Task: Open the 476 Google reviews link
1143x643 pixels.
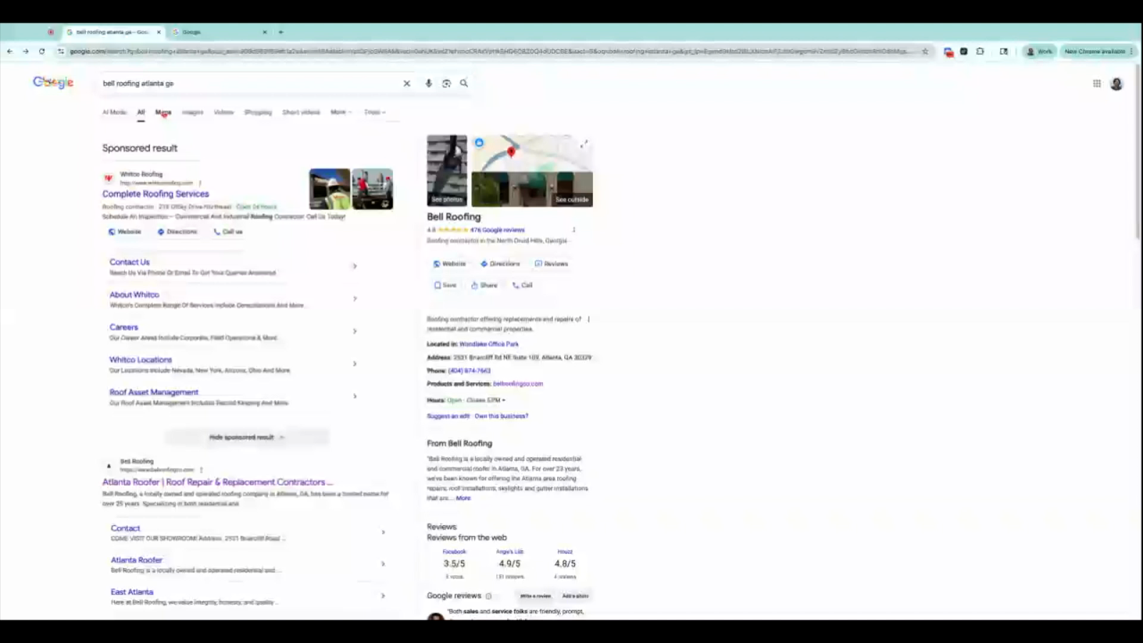Action: pyautogui.click(x=497, y=230)
